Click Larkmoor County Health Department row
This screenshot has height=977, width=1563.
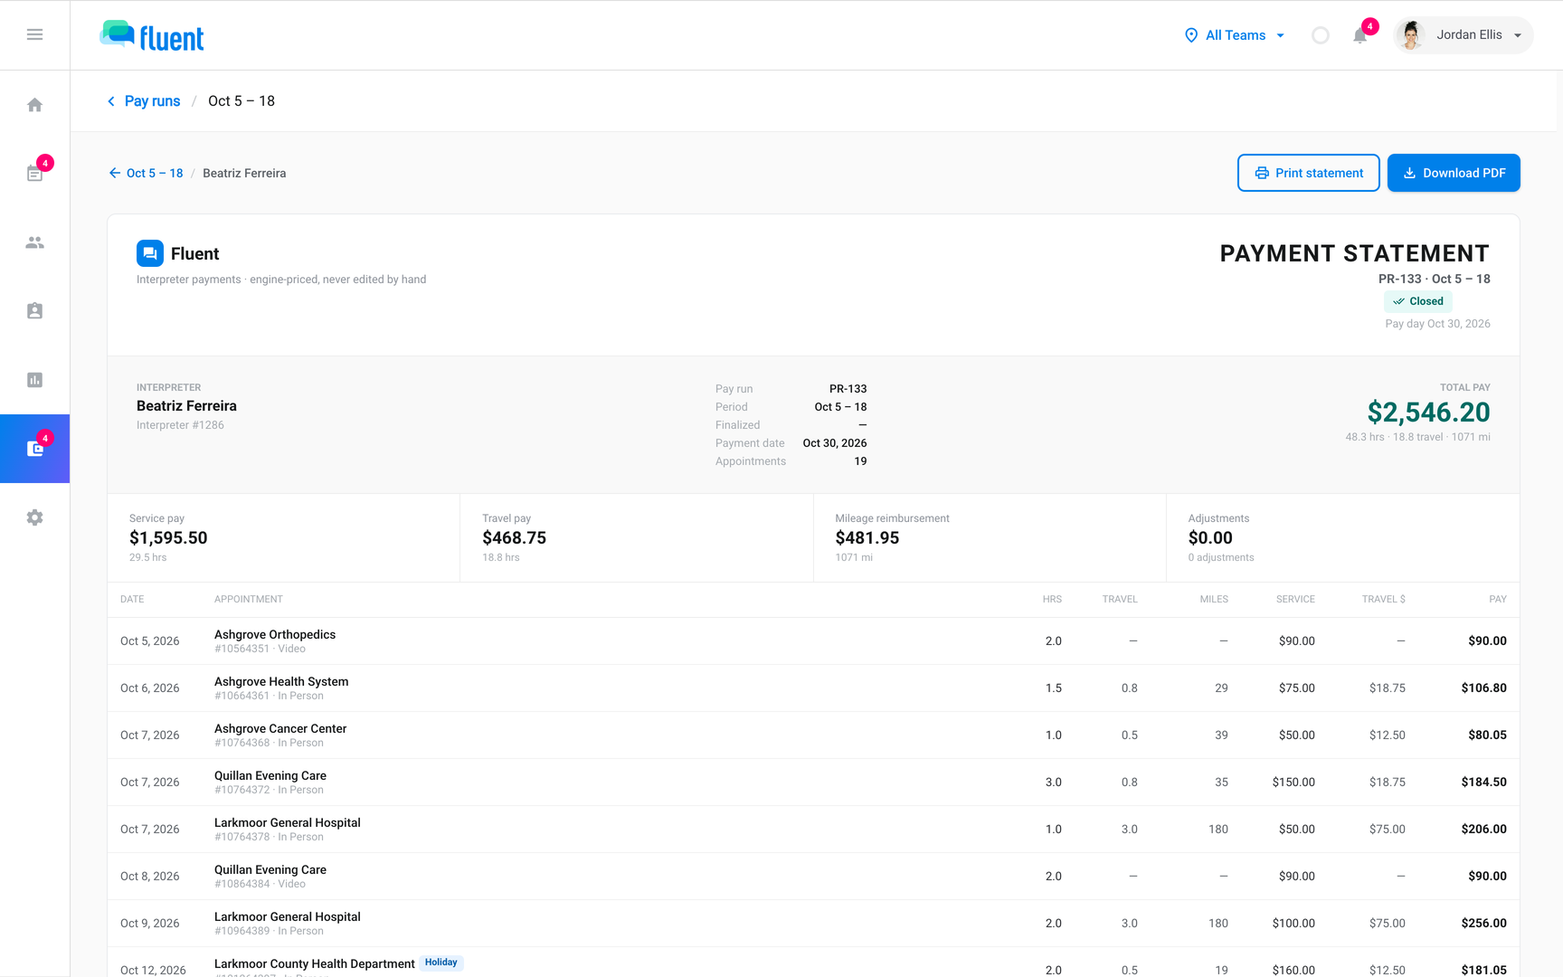tap(813, 963)
